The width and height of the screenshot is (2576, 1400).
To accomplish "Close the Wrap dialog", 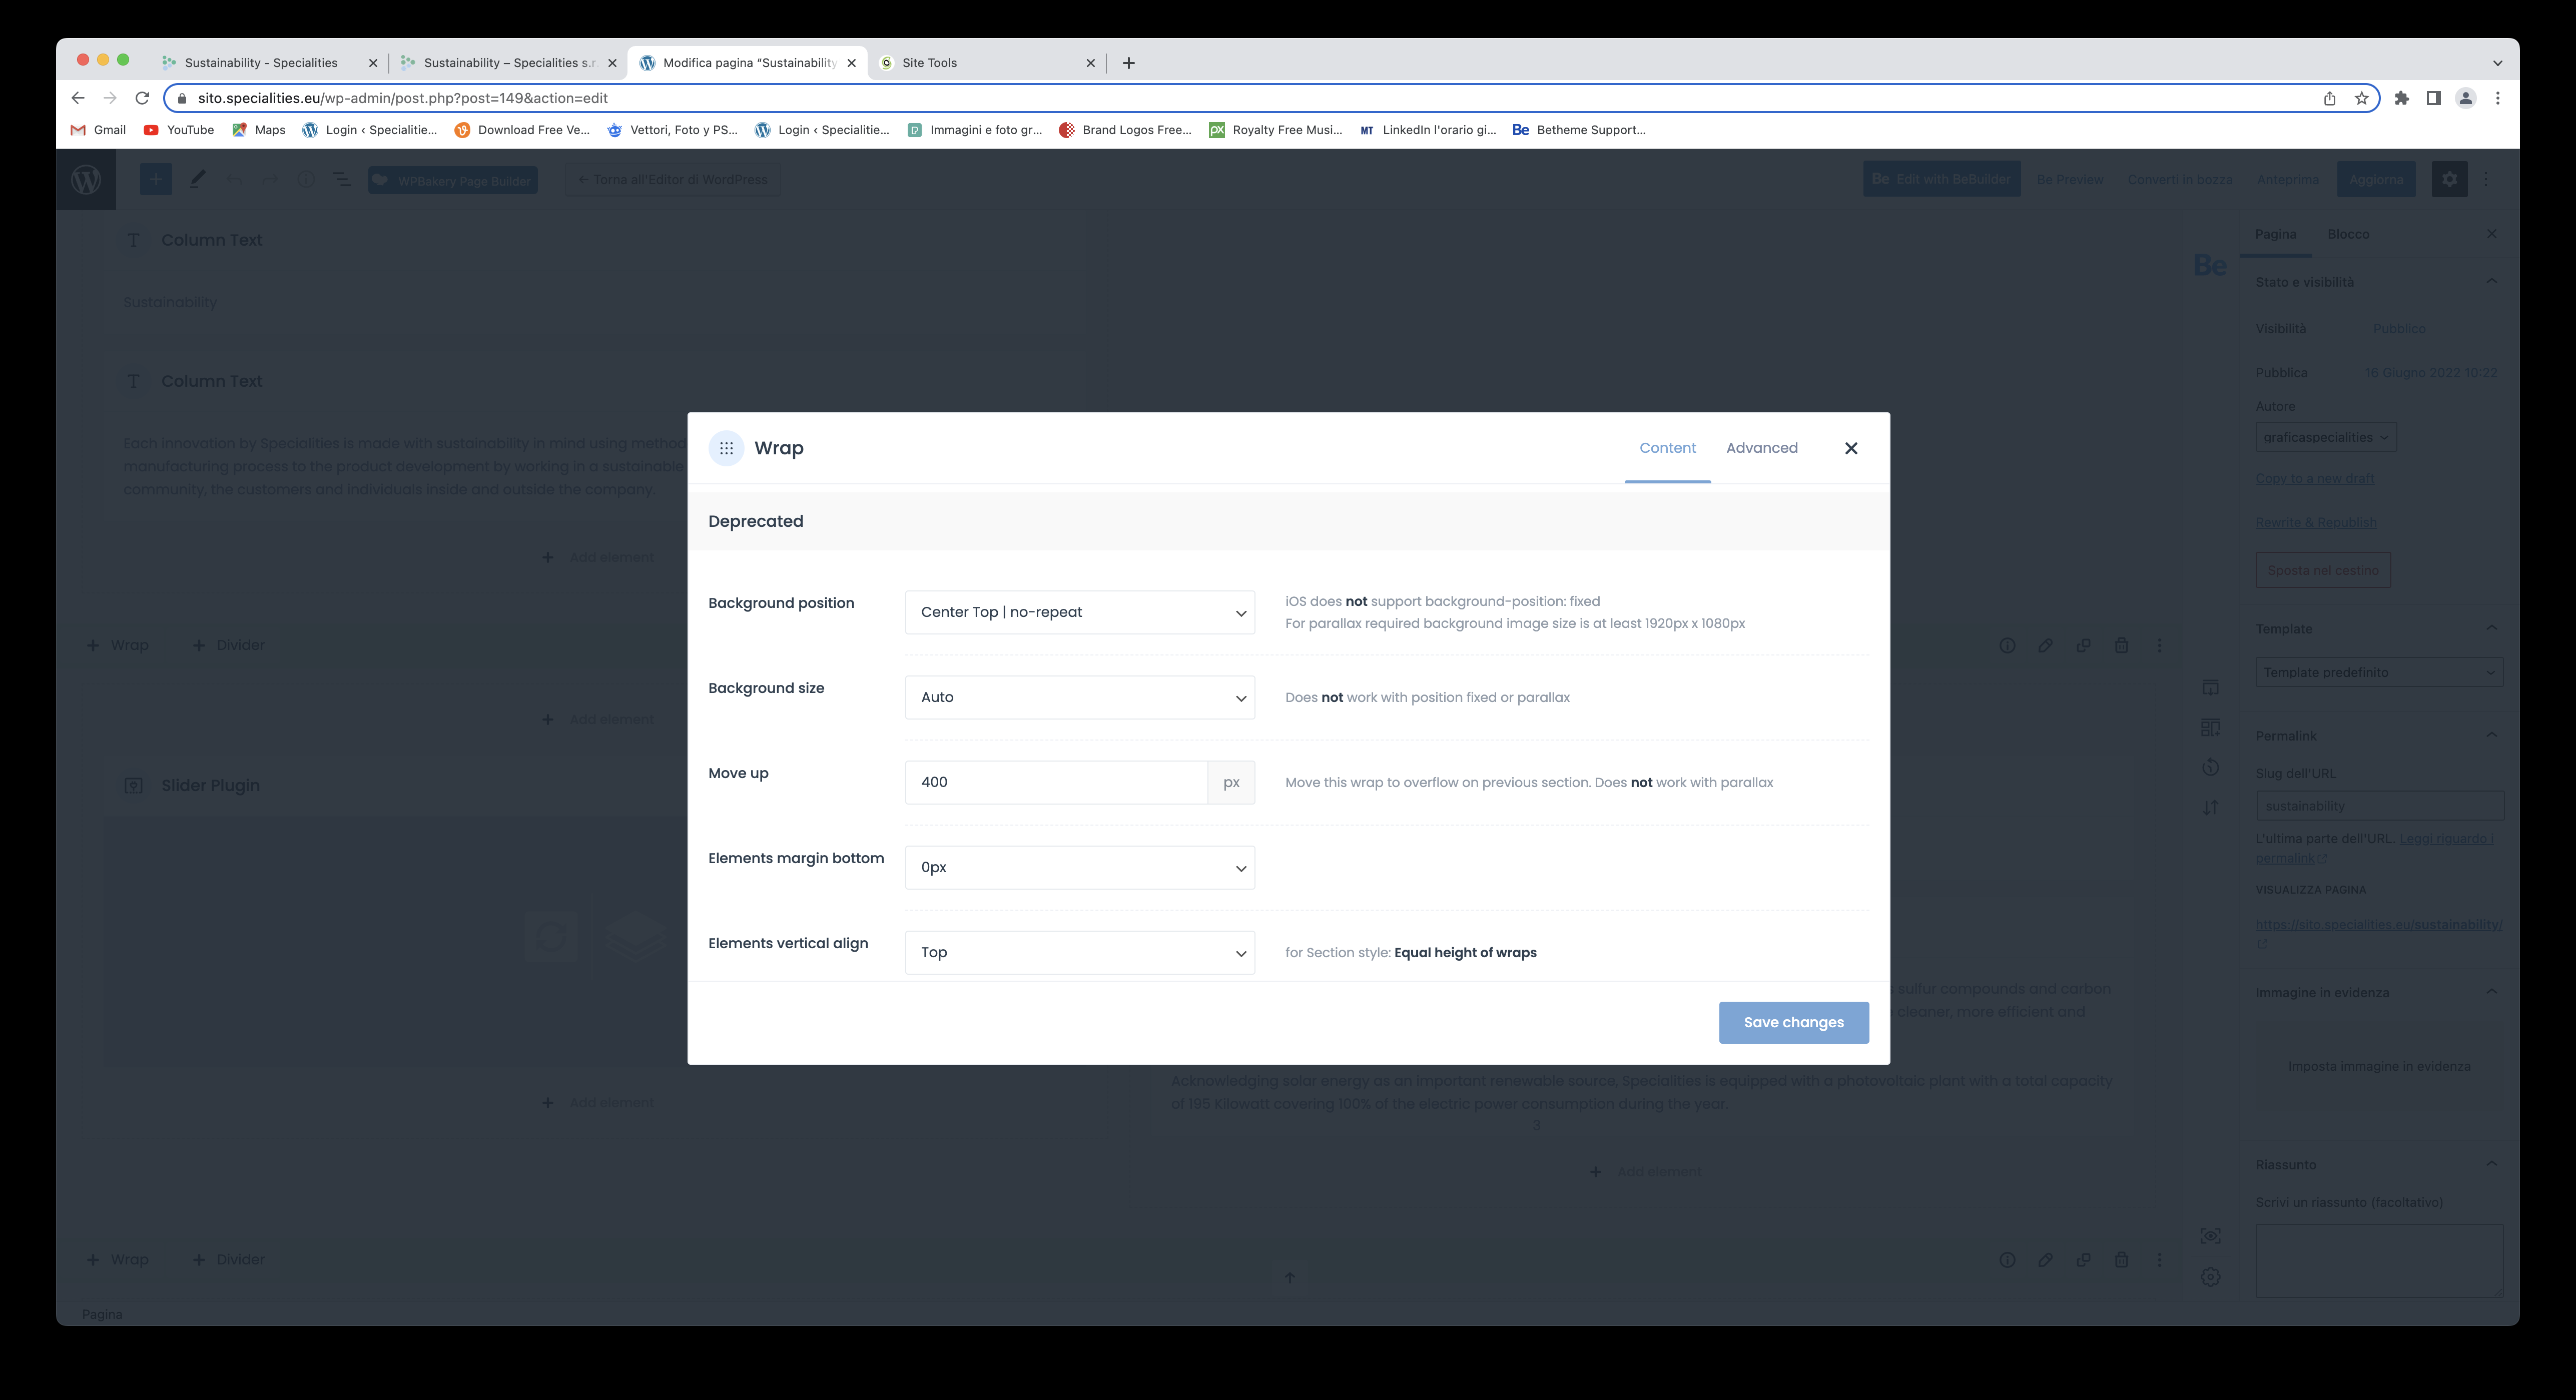I will 1851,448.
